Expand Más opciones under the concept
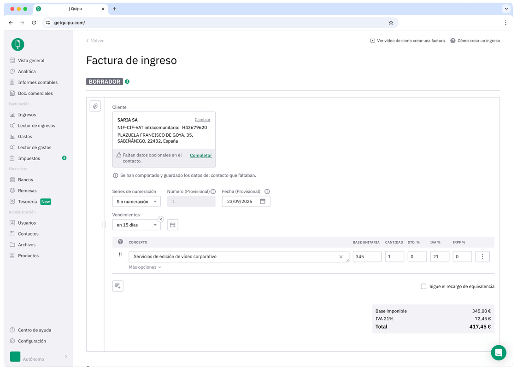The width and height of the screenshot is (517, 371). [x=145, y=267]
